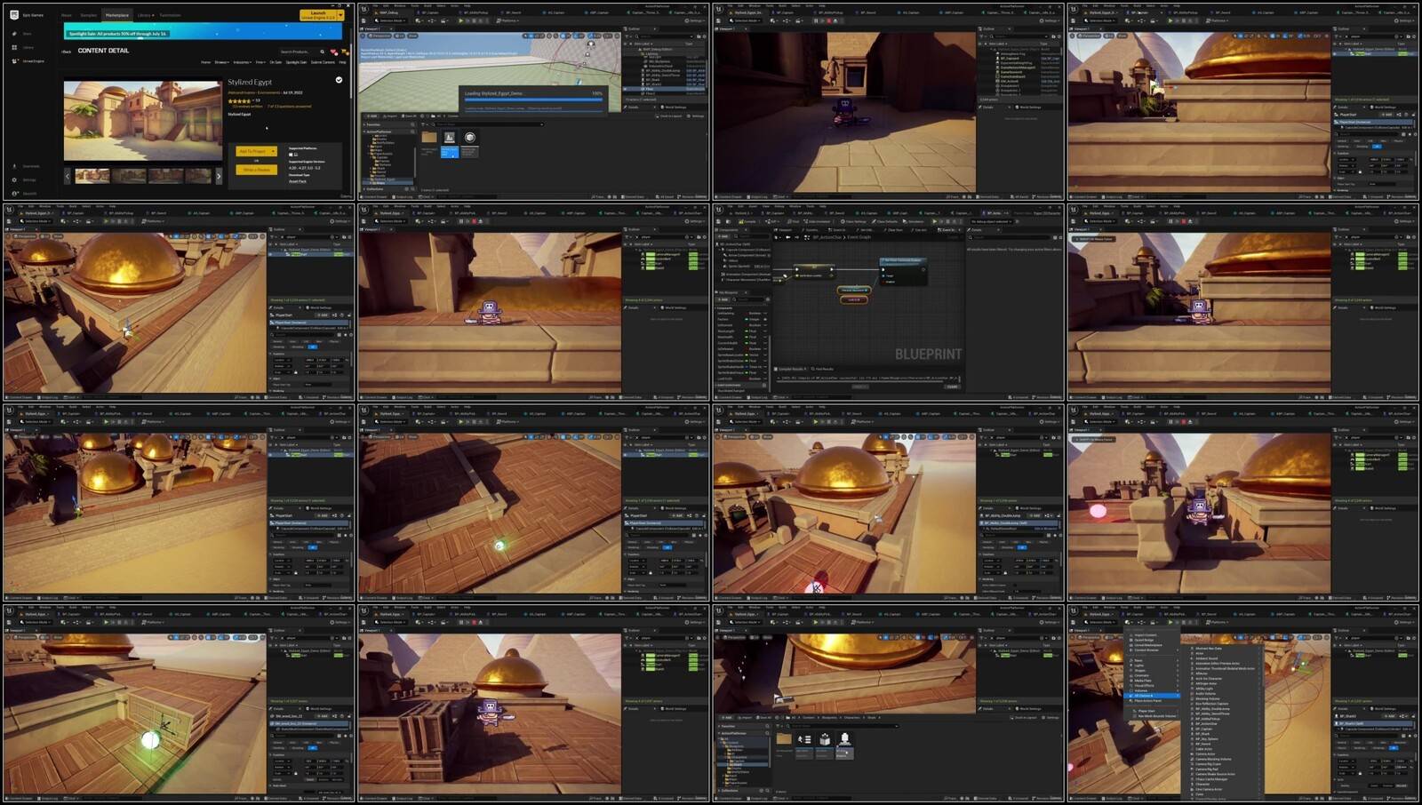This screenshot has height=805, width=1422.
Task: Click the Content Drawer button in the map-loading frame
Action: 374,196
